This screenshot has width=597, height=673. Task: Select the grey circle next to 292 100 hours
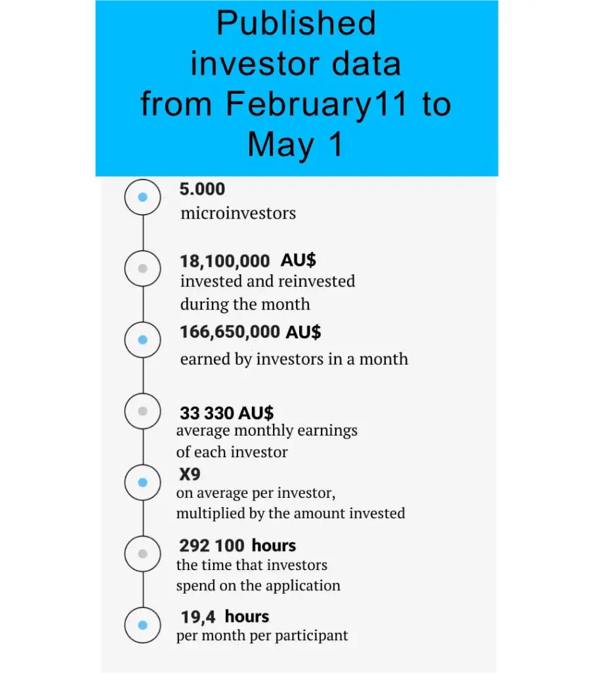[142, 554]
